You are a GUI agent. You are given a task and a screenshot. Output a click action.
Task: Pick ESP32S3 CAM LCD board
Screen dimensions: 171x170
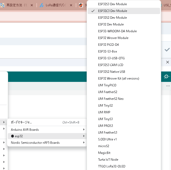tap(124, 65)
